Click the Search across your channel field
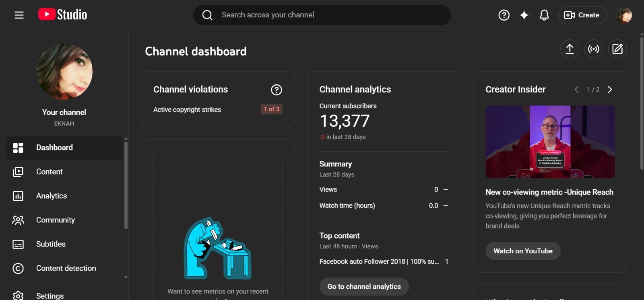Image resolution: width=644 pixels, height=300 pixels. (322, 15)
